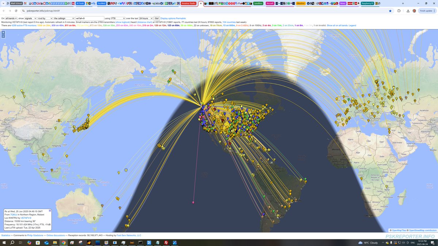This screenshot has height=246, width=438.
Task: Select the '858 on 40m' band filter
Action: (x=58, y=26)
